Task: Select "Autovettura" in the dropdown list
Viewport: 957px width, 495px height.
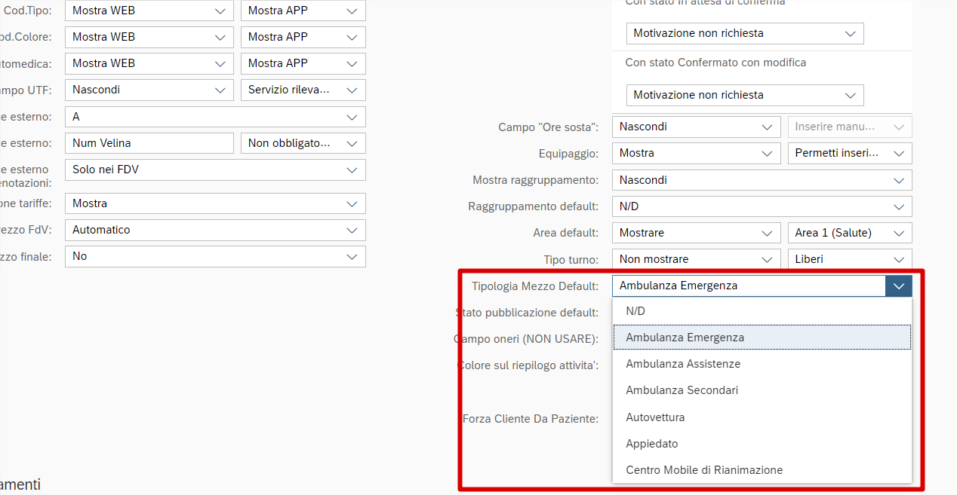Action: (655, 417)
